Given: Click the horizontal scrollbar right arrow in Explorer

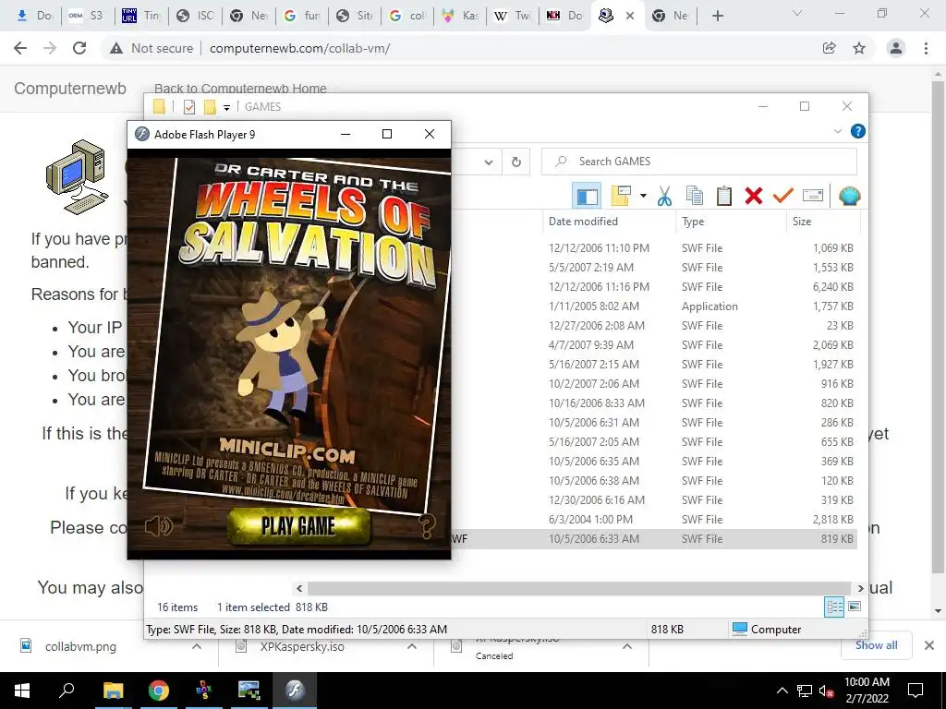Looking at the screenshot, I should [x=860, y=588].
